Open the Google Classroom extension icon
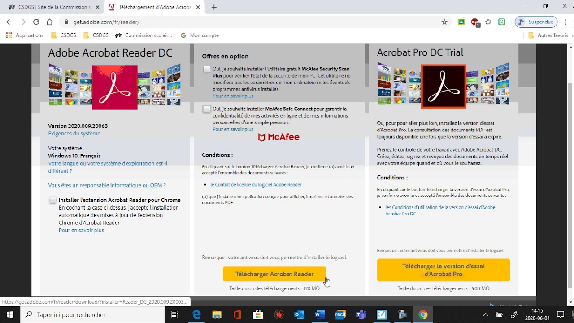 pos(461,22)
